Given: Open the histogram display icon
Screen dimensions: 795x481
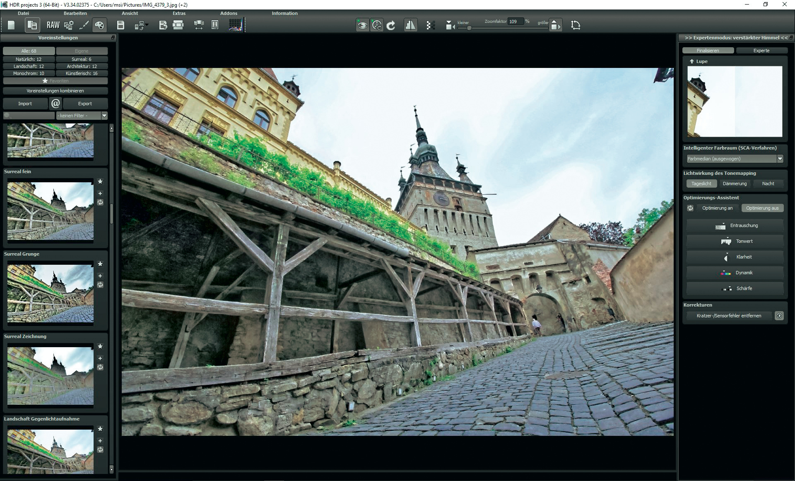Looking at the screenshot, I should [235, 25].
